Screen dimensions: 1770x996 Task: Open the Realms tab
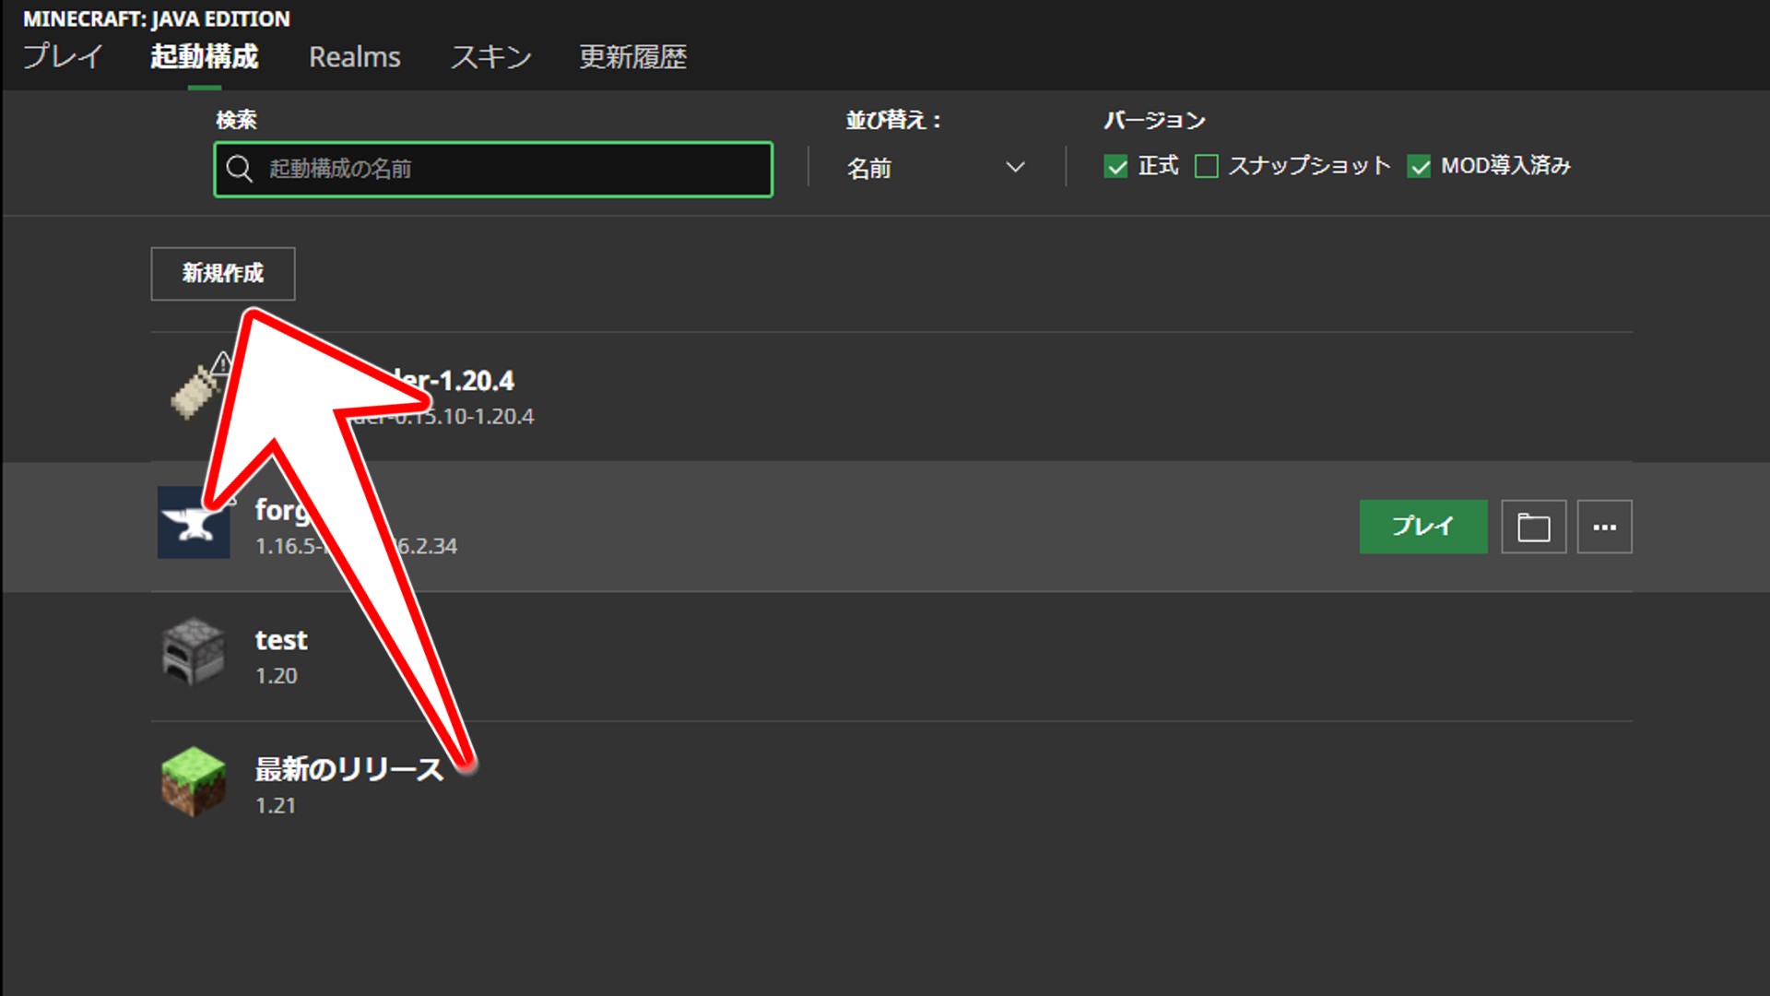pyautogui.click(x=355, y=57)
